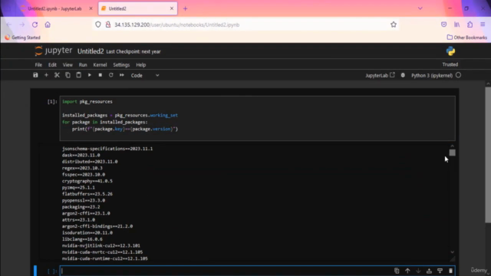The height and width of the screenshot is (276, 491).
Task: Click the browser back arrow
Action: (x=8, y=25)
